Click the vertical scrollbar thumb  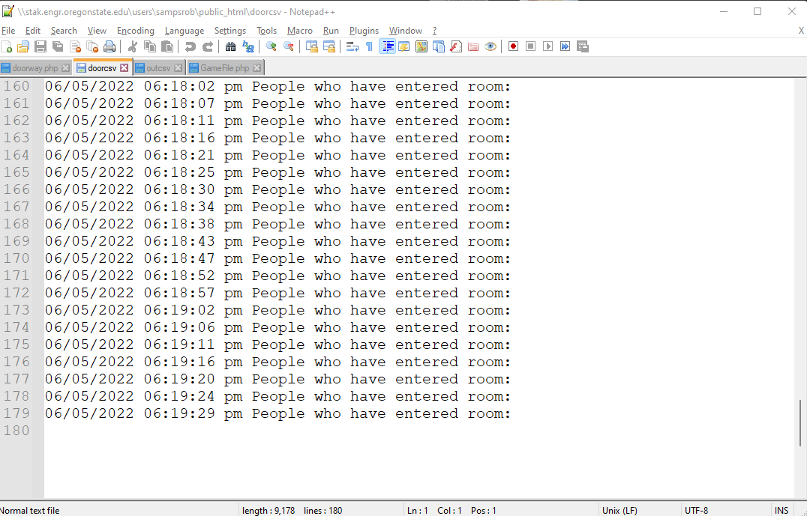[800, 422]
